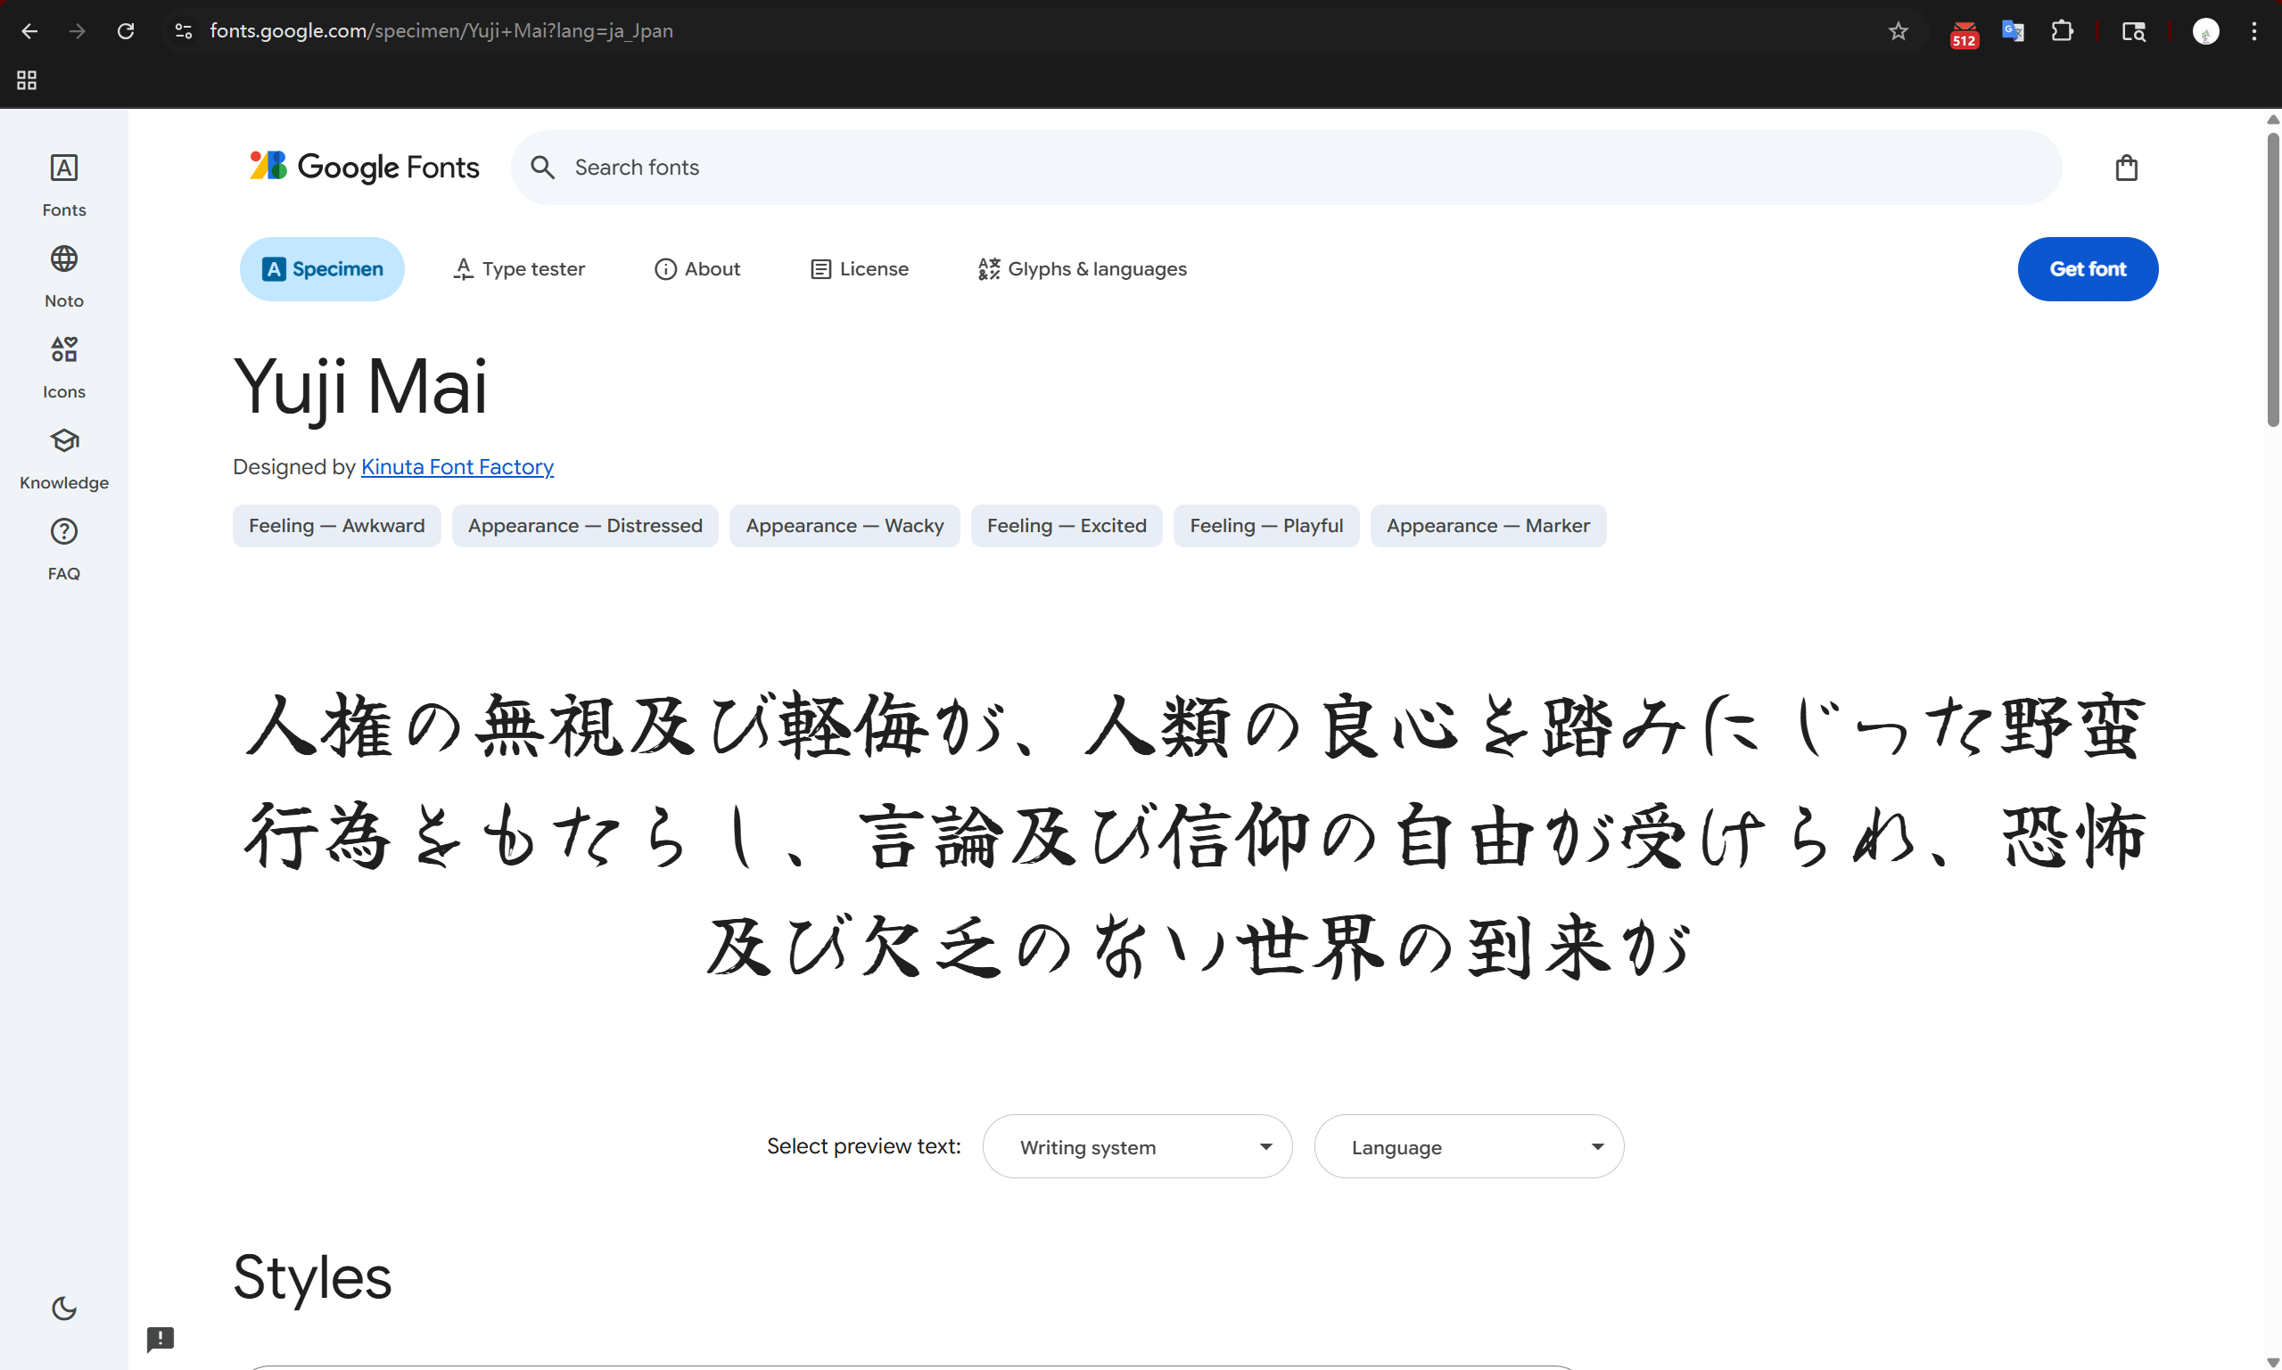
Task: Open the Kinuta Font Factory link
Action: [x=457, y=467]
